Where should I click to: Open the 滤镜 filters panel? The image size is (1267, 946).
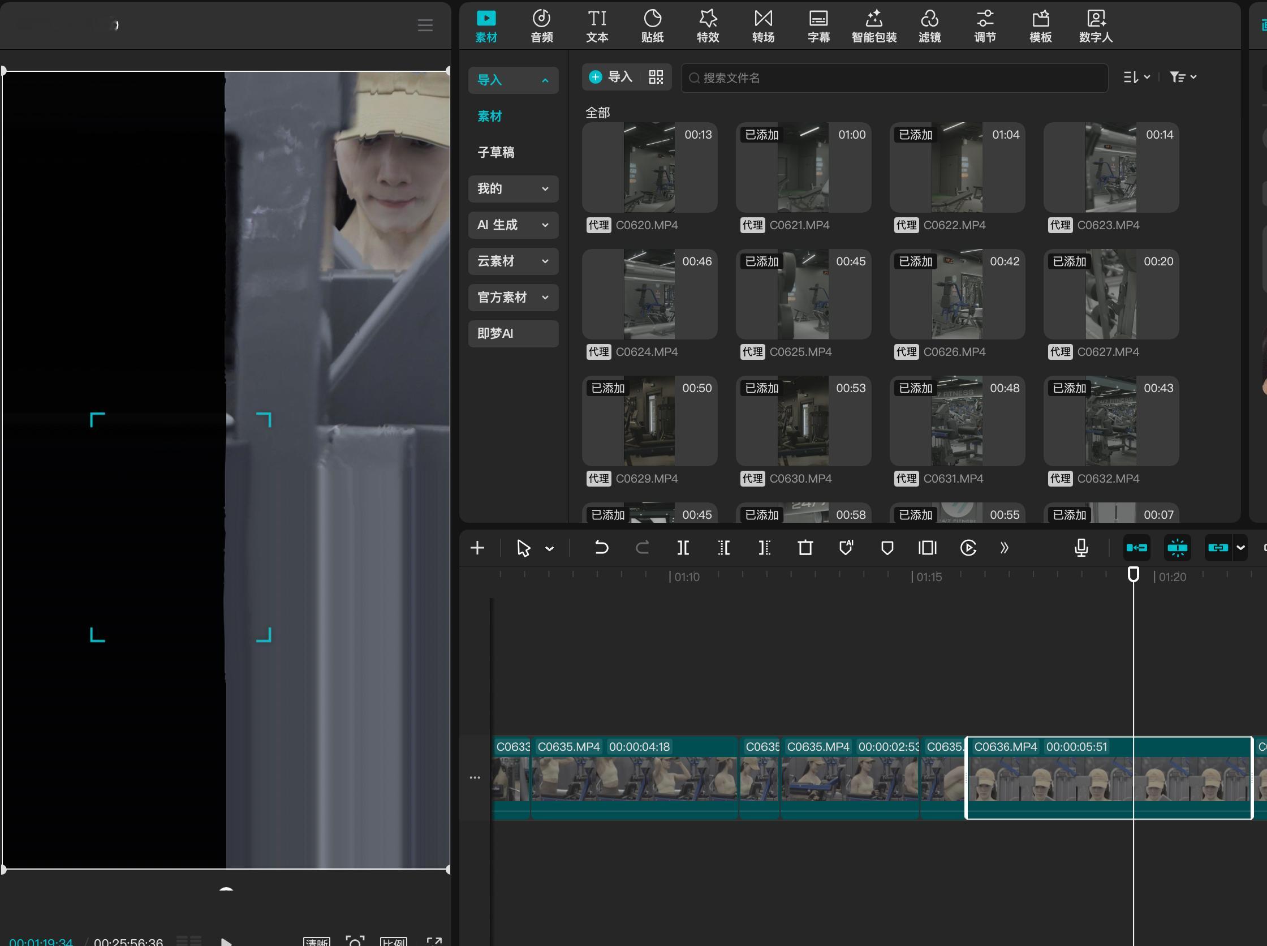929,27
